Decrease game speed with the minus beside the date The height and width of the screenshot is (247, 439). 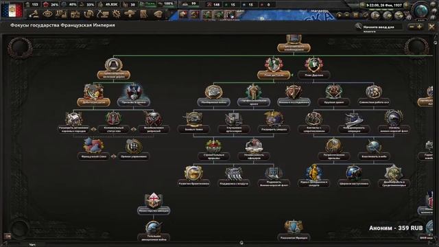pyautogui.click(x=363, y=5)
